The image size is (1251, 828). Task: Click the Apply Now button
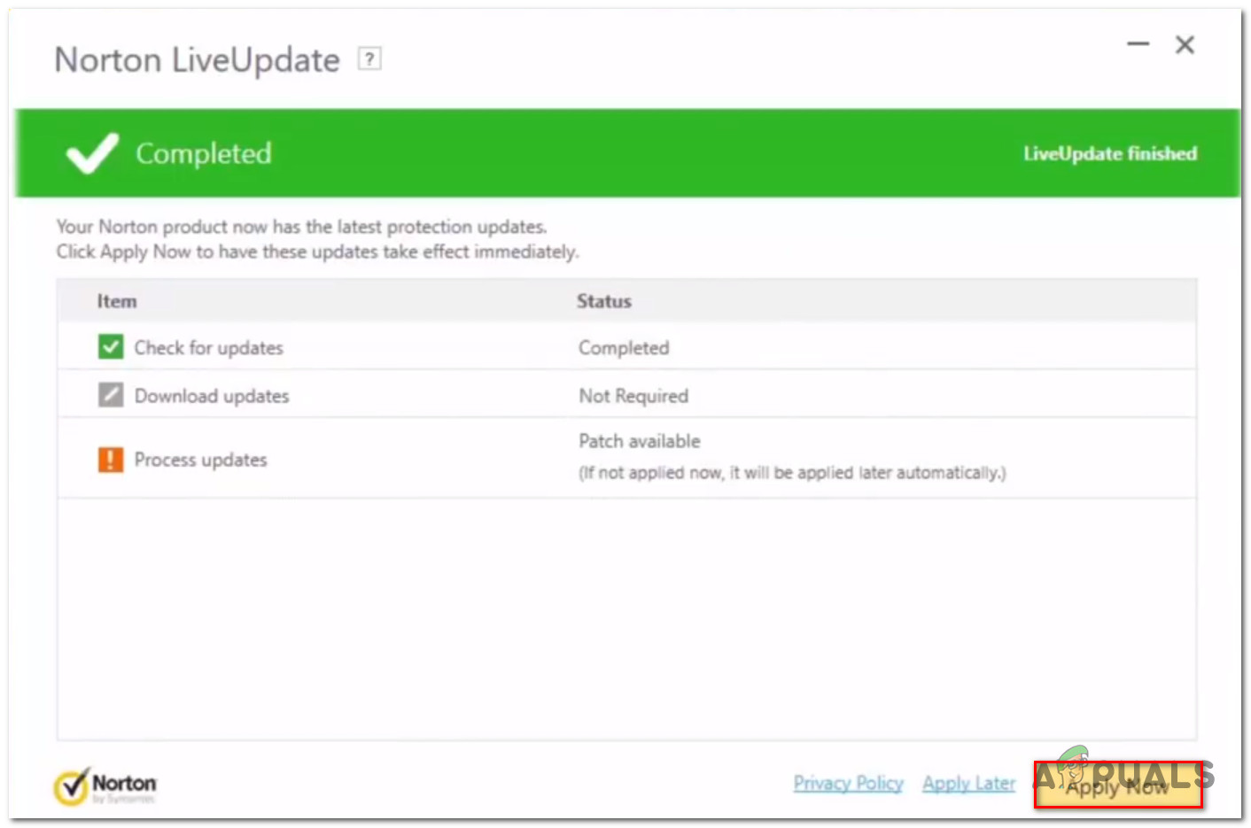click(1118, 785)
